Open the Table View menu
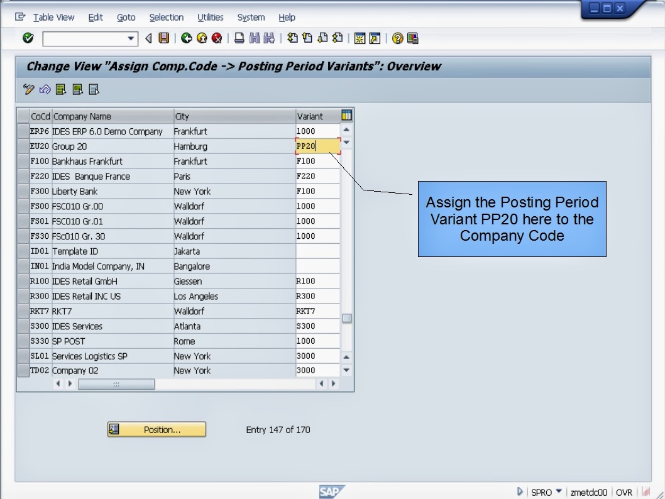This screenshot has height=499, width=665. pos(53,17)
